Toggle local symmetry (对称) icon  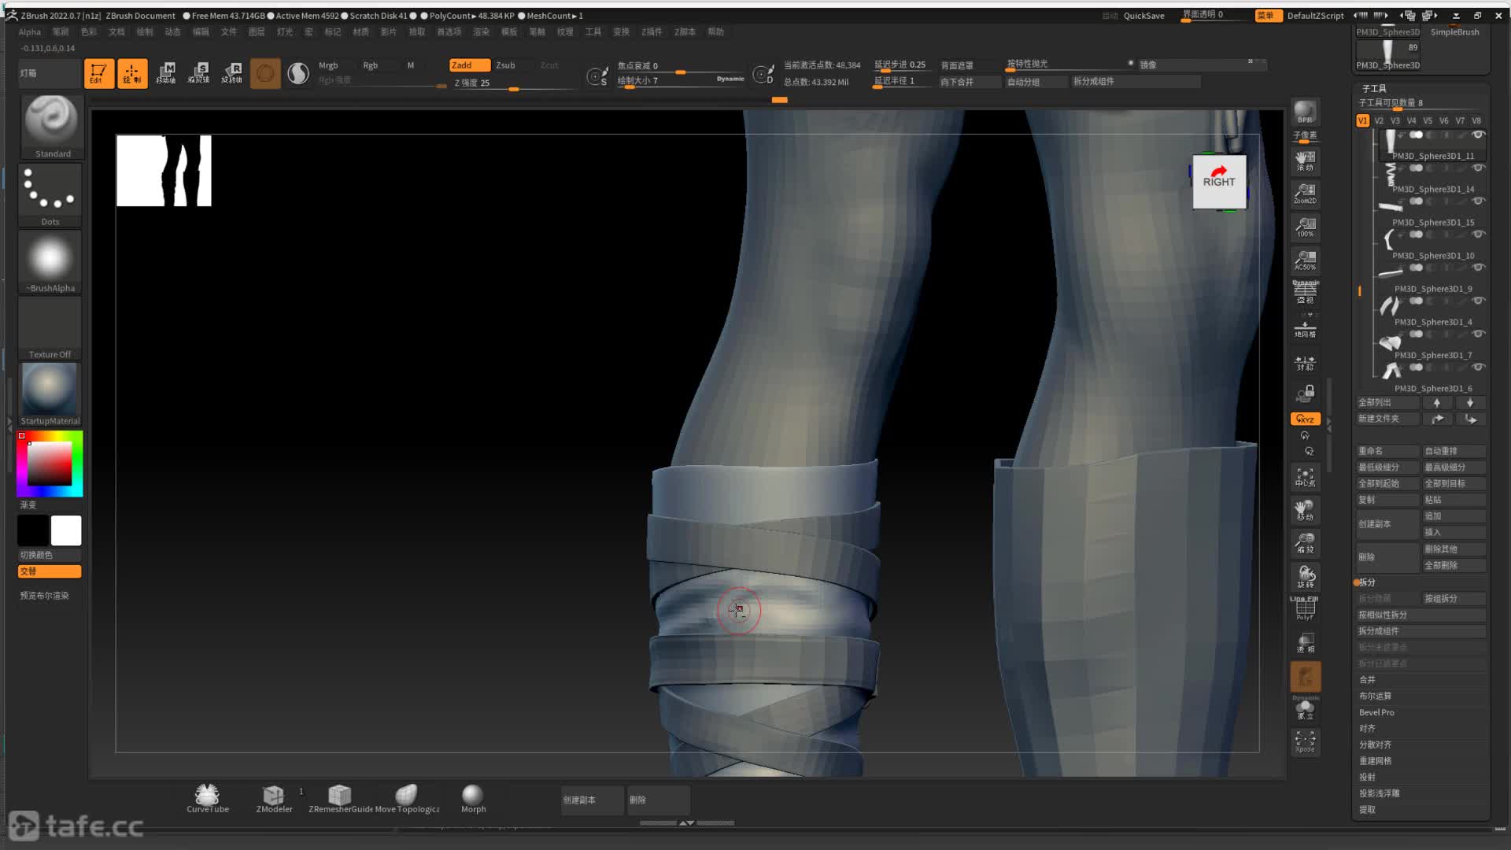1305,363
